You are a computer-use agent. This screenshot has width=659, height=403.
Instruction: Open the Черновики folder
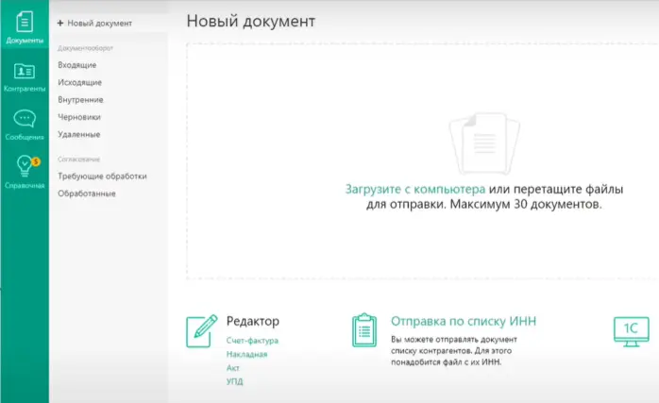point(79,117)
